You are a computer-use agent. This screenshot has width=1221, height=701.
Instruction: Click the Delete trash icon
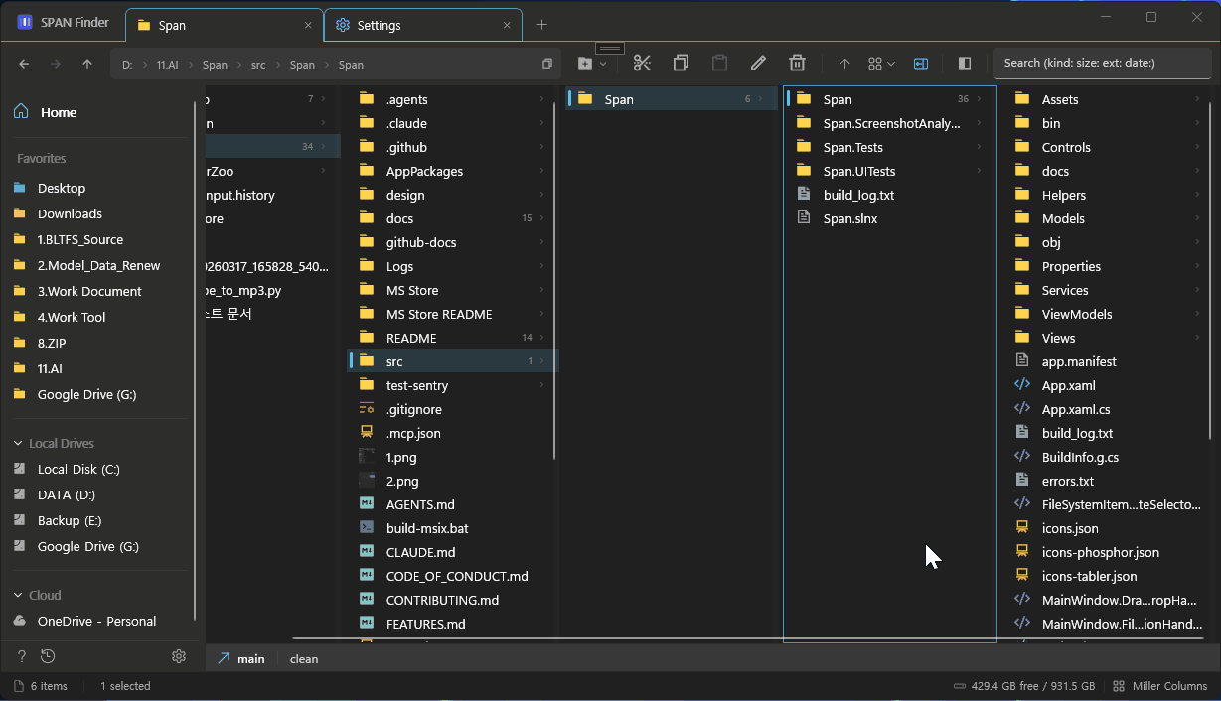(797, 63)
